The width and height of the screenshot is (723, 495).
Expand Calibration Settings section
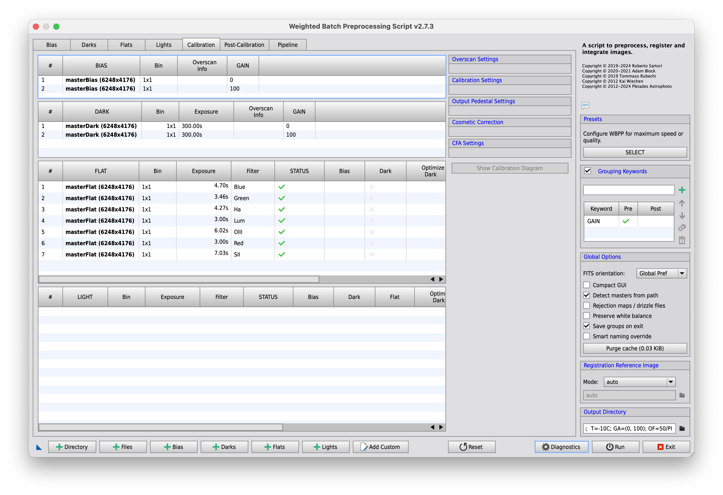(509, 80)
